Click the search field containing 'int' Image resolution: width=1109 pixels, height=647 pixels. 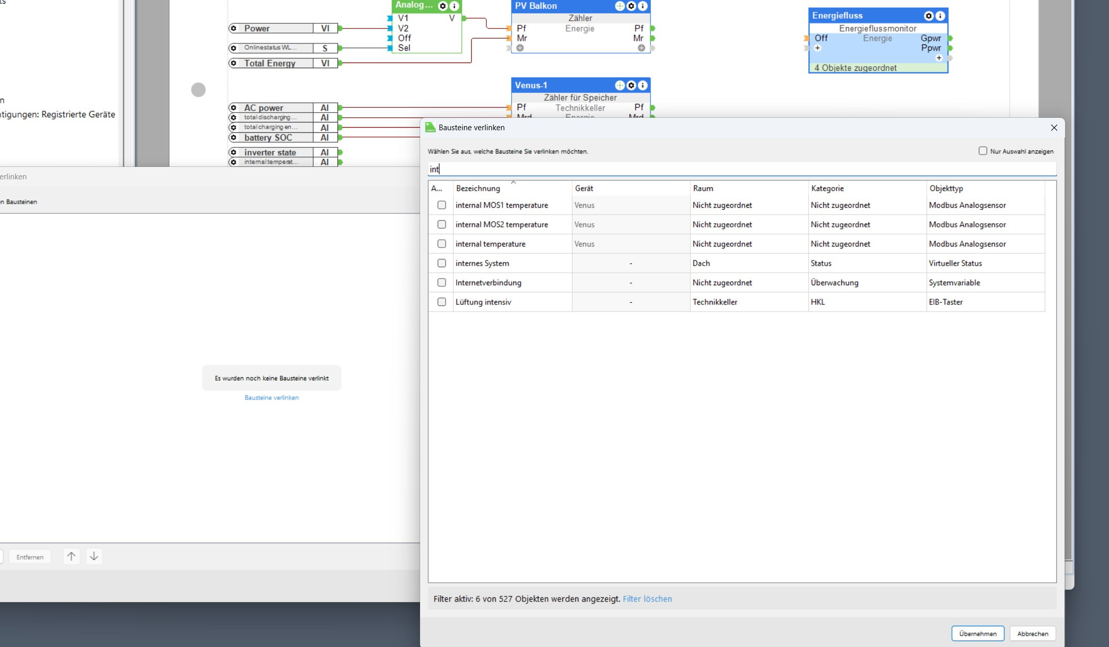[x=742, y=169]
